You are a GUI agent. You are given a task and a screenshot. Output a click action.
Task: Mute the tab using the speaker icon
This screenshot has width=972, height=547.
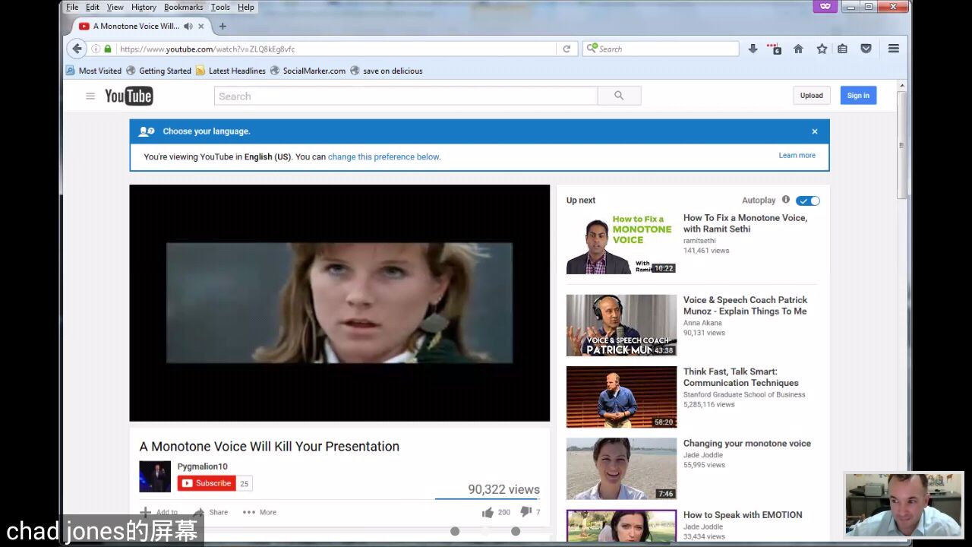(188, 26)
